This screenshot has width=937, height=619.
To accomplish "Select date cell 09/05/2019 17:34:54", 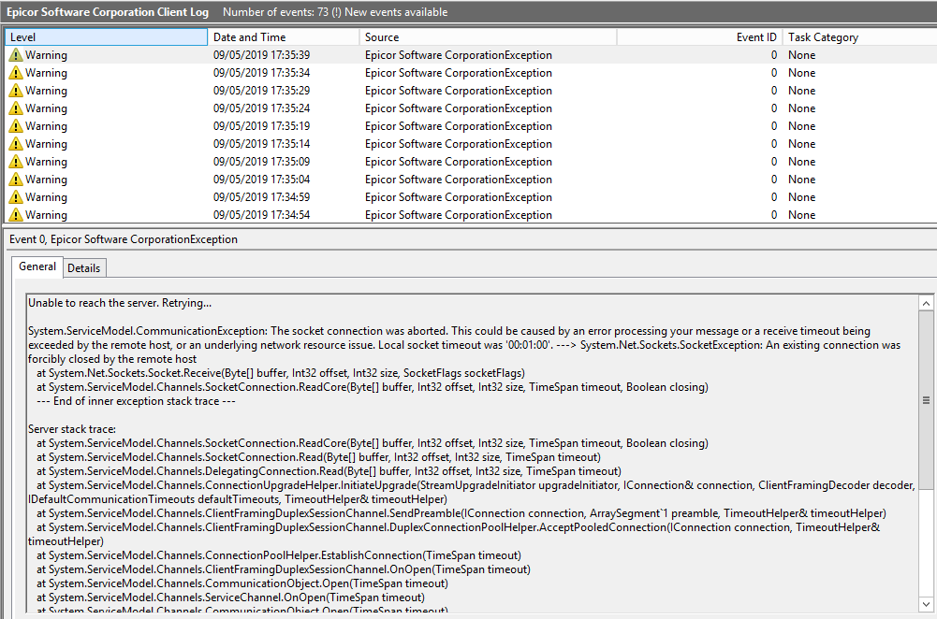I will point(262,215).
